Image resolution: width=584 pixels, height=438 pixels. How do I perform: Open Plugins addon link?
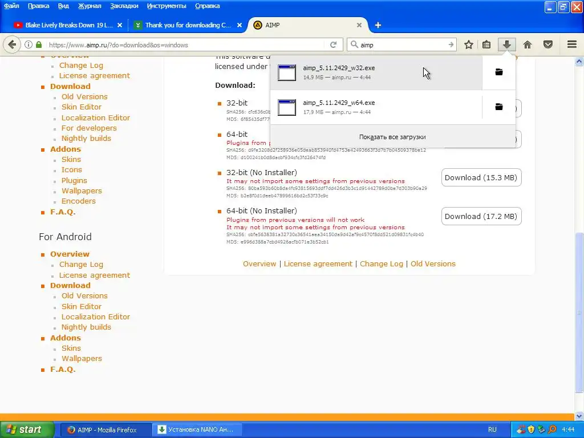tap(74, 181)
